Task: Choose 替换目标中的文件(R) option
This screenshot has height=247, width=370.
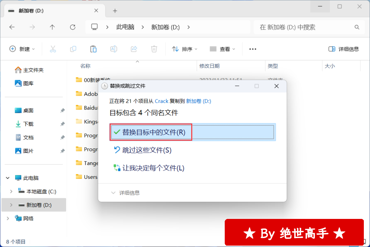Action: coord(153,132)
